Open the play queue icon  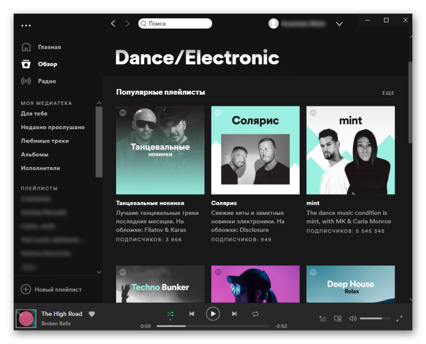323,318
